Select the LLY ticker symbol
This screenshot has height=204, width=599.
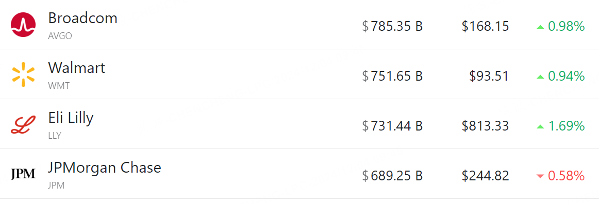click(x=55, y=136)
